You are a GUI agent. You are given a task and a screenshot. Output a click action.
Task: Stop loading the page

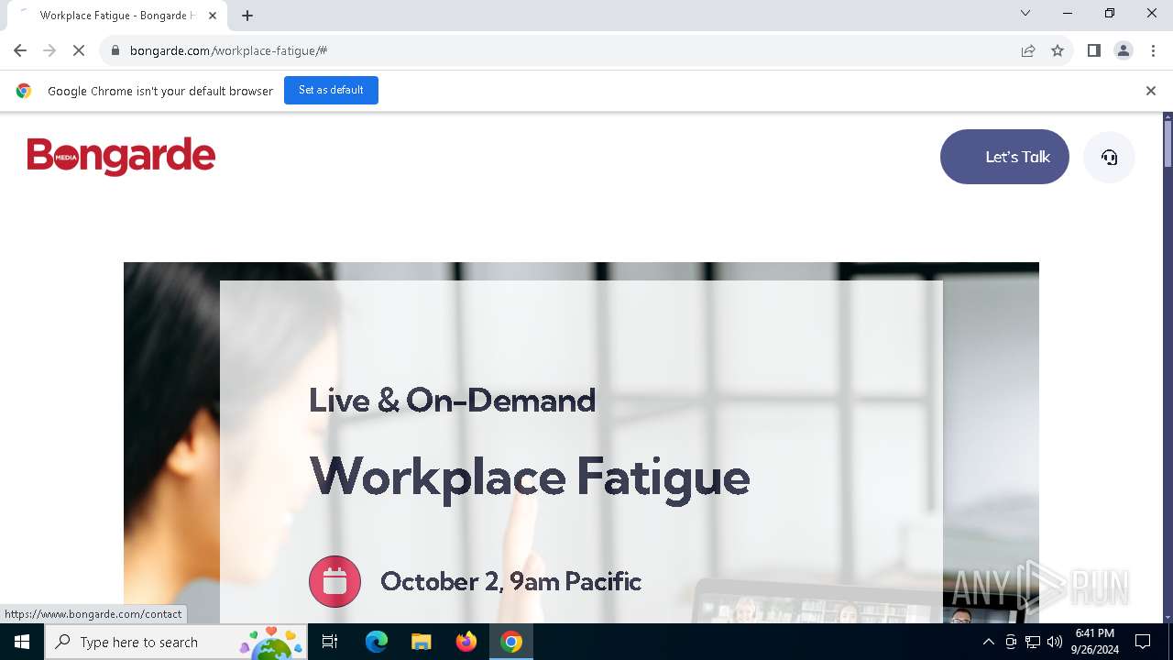tap(79, 50)
